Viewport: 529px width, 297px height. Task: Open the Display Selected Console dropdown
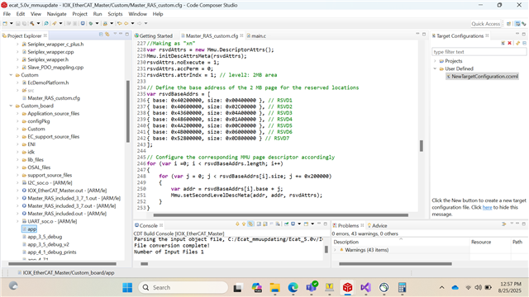tap(299, 224)
